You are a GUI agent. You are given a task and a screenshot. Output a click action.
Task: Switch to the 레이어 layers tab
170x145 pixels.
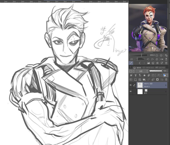click(x=137, y=68)
